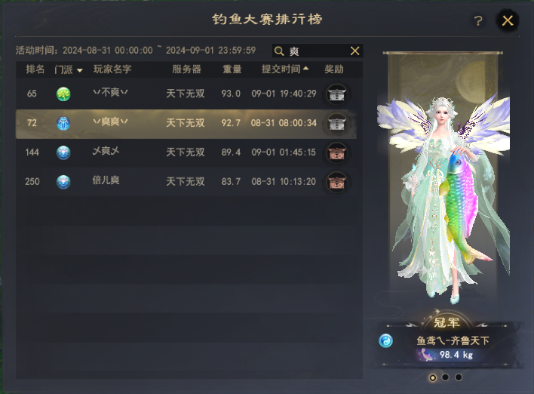This screenshot has height=394, width=534.
Task: Click the green tree sect icon for rank 65
Action: coord(63,94)
